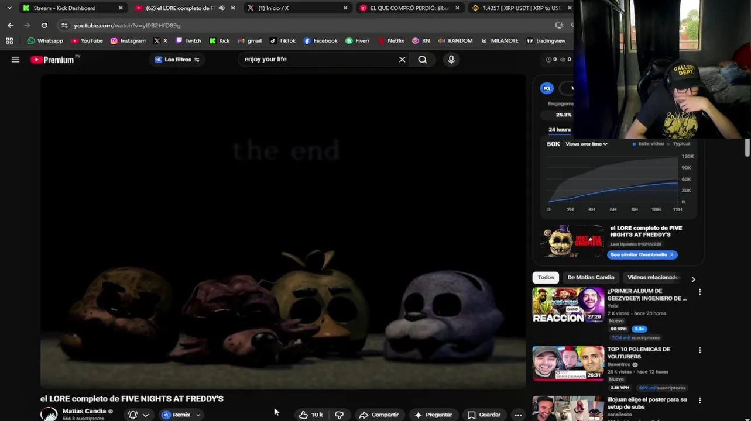Open the Facebook bookmark
Screen dimensions: 751x421
pyautogui.click(x=321, y=41)
